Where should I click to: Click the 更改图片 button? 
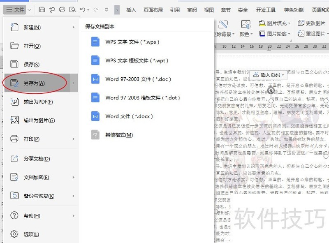[312, 23]
